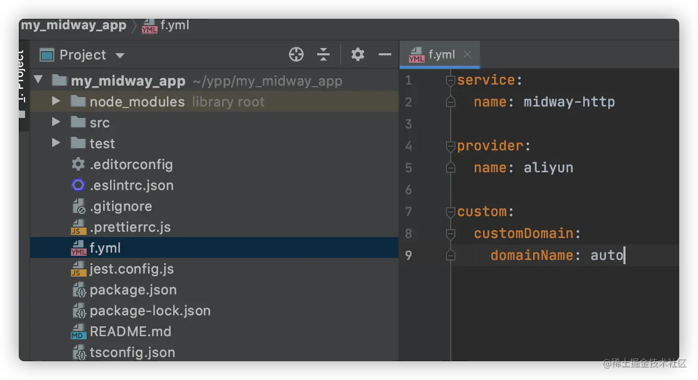Image resolution: width=698 pixels, height=380 pixels.
Task: Click the package-lock.json file icon
Action: click(x=78, y=311)
